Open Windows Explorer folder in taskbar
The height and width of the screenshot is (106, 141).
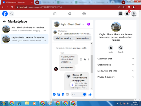tap(27, 103)
